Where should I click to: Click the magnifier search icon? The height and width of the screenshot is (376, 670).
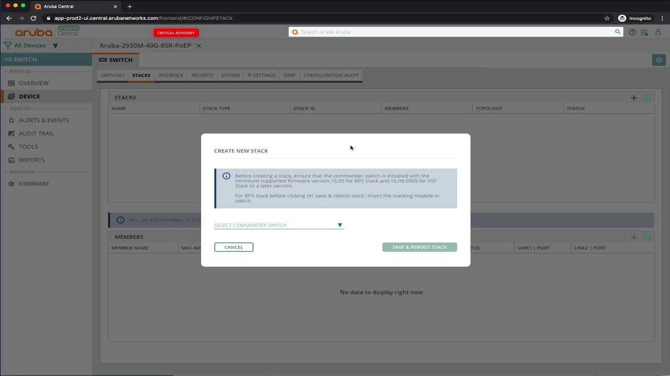pyautogui.click(x=618, y=32)
